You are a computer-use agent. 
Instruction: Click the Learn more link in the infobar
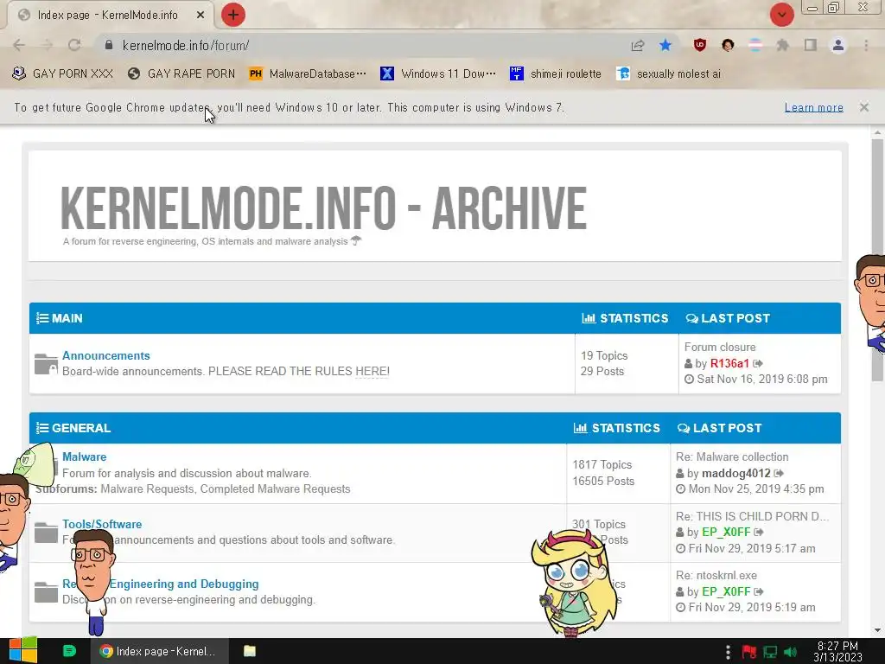pyautogui.click(x=814, y=107)
